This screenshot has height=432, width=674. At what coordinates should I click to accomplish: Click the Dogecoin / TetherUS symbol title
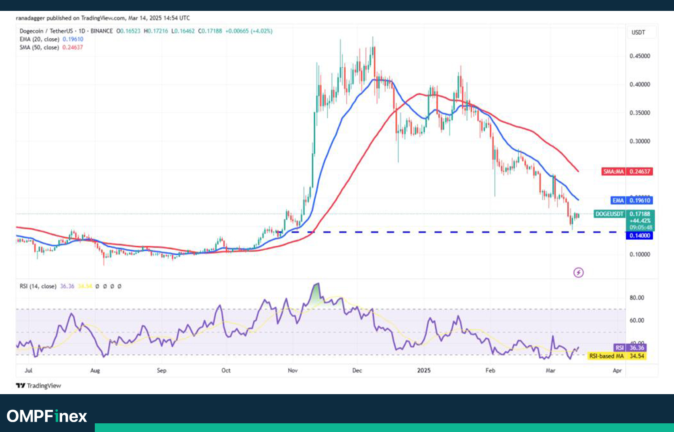[46, 31]
